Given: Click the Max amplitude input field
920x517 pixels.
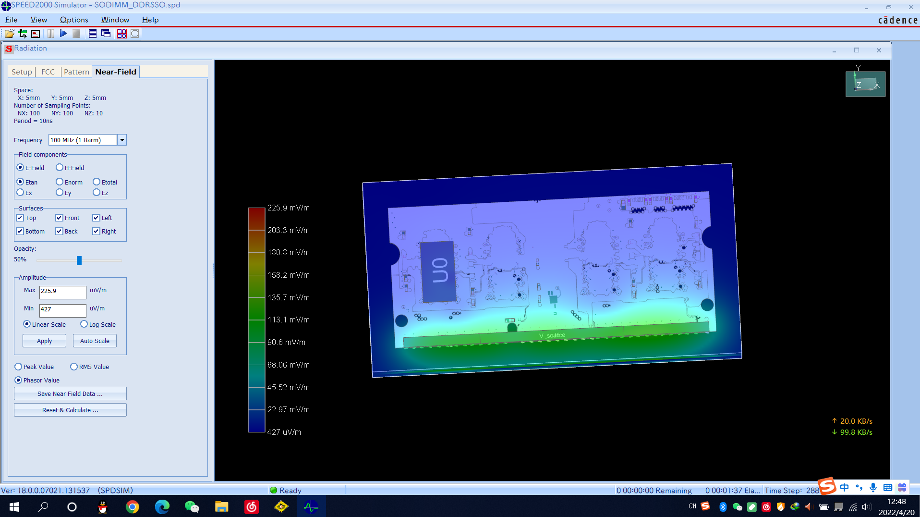Looking at the screenshot, I should pyautogui.click(x=62, y=291).
